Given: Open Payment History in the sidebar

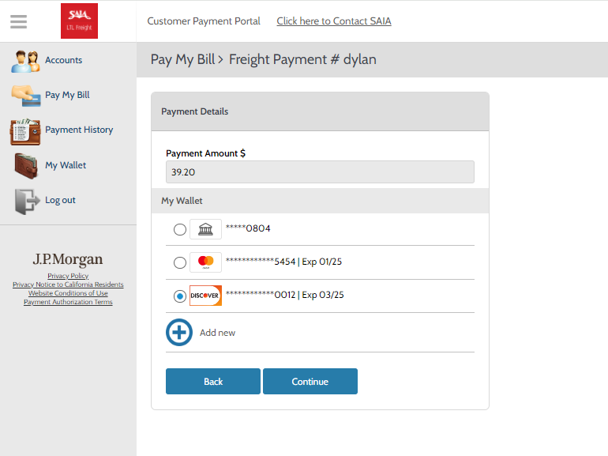Looking at the screenshot, I should coord(79,130).
